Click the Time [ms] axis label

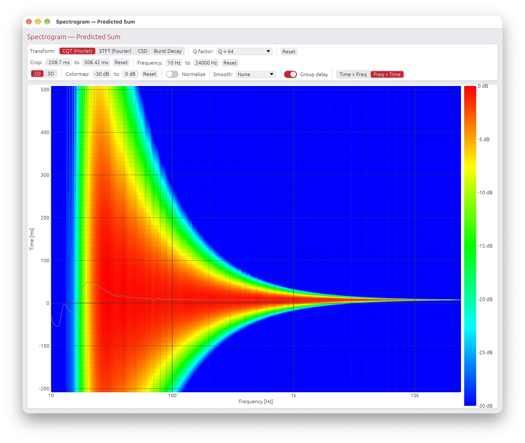click(32, 239)
